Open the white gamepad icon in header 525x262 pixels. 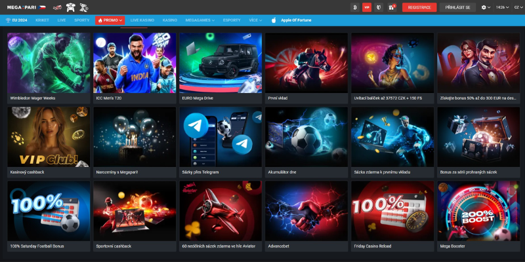point(71,7)
